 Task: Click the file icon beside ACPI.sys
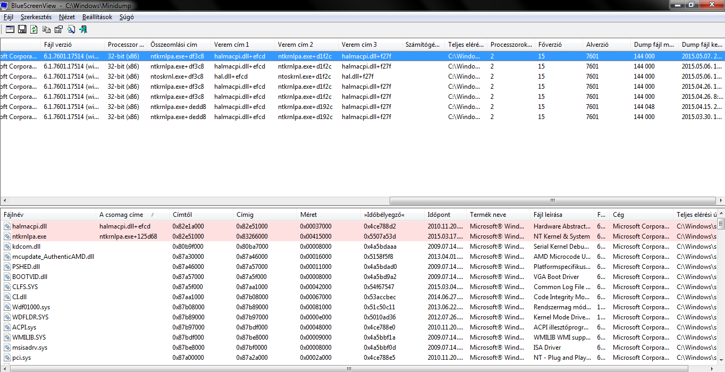(x=7, y=327)
